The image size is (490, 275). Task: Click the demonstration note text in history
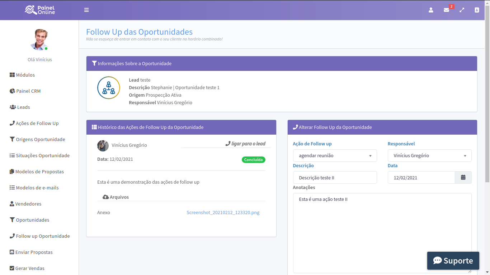point(148,182)
